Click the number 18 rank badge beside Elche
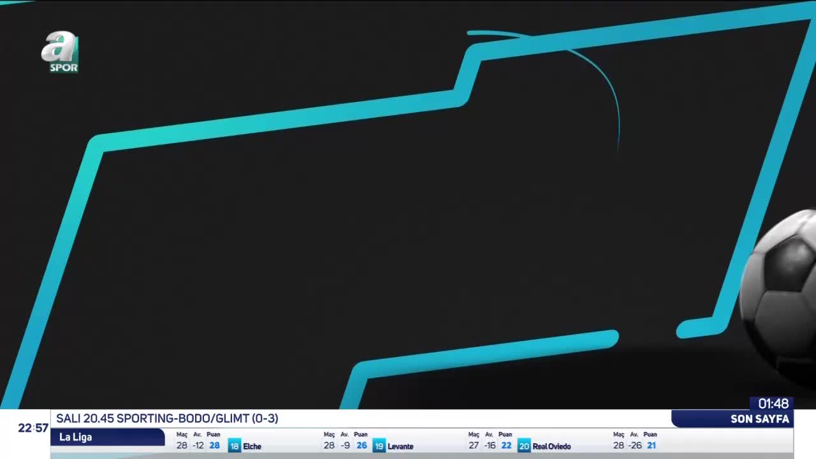 pos(234,446)
